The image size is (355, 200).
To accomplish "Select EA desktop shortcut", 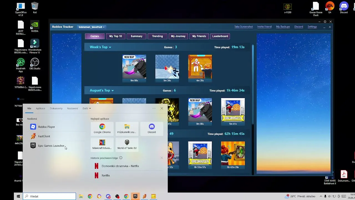I will [x=330, y=8].
